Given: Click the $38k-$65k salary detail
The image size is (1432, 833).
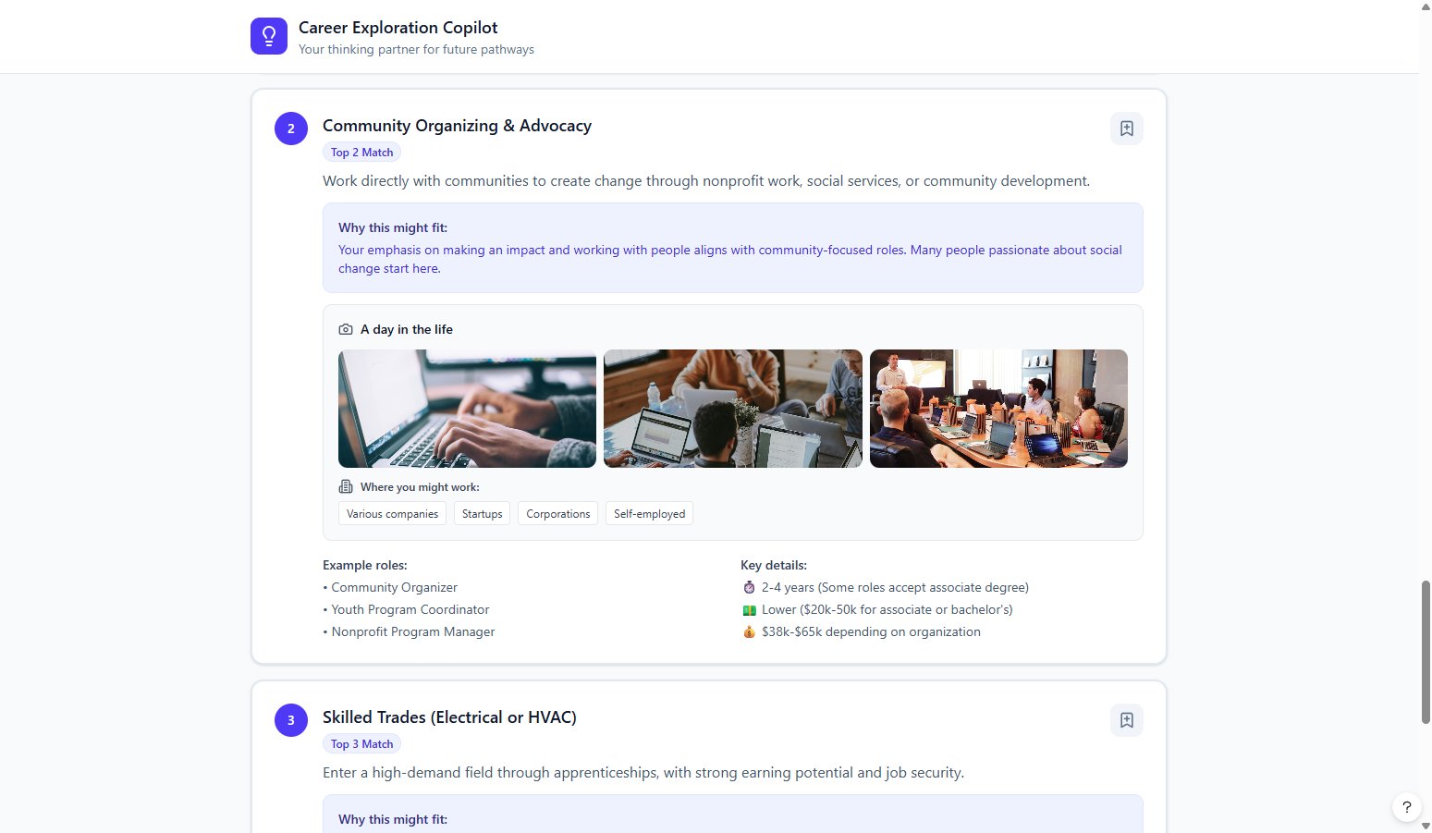Looking at the screenshot, I should [x=871, y=631].
